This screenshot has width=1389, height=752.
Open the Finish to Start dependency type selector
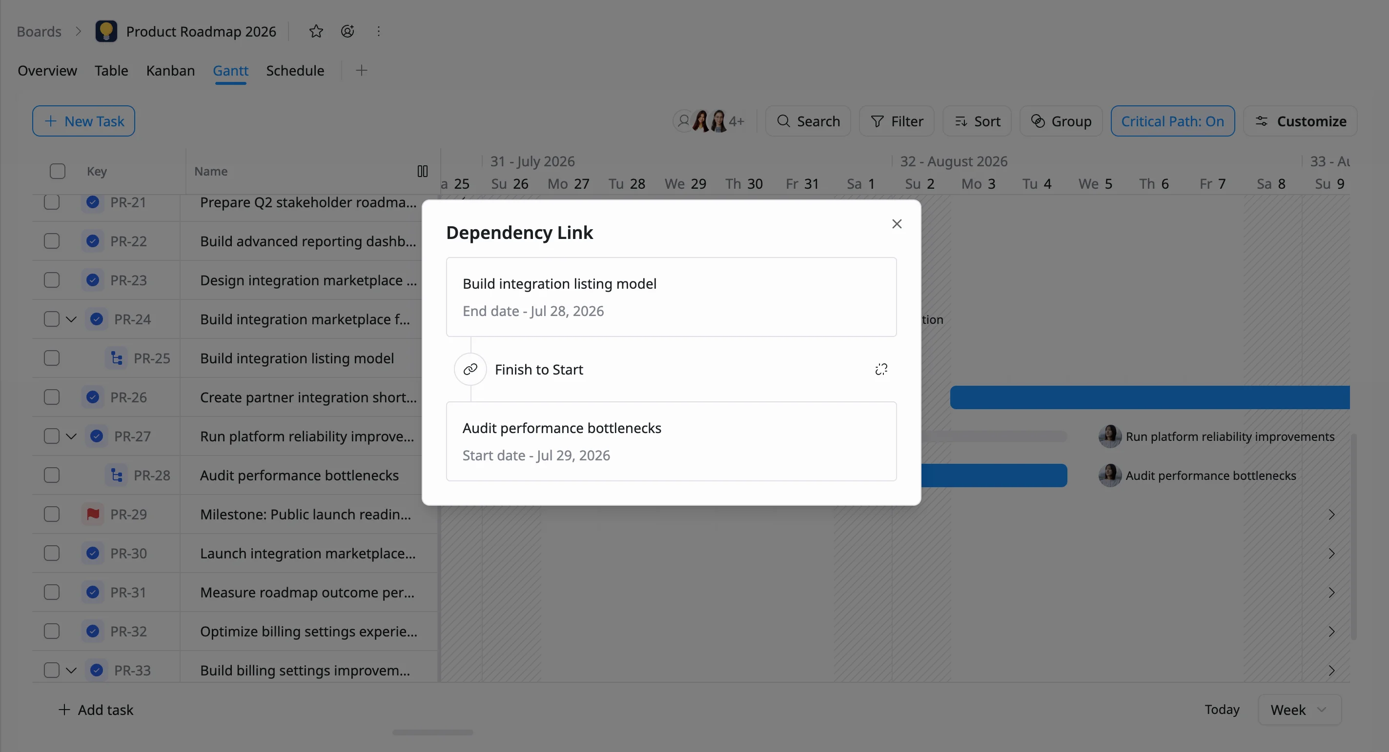pos(539,370)
